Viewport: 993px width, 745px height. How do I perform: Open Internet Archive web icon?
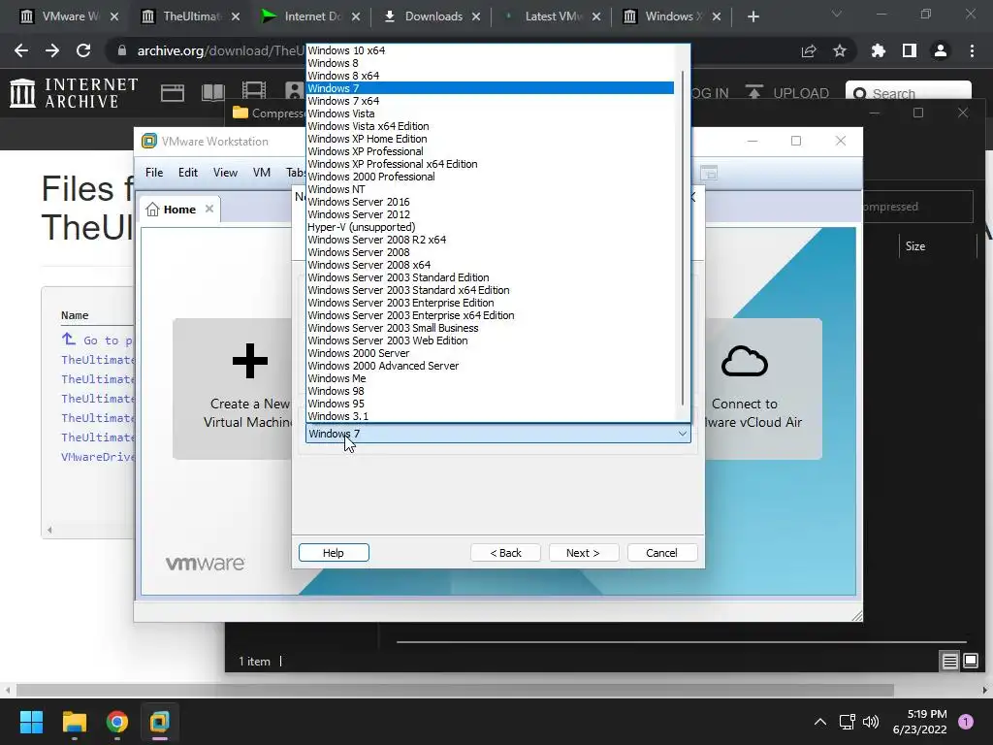point(173,93)
